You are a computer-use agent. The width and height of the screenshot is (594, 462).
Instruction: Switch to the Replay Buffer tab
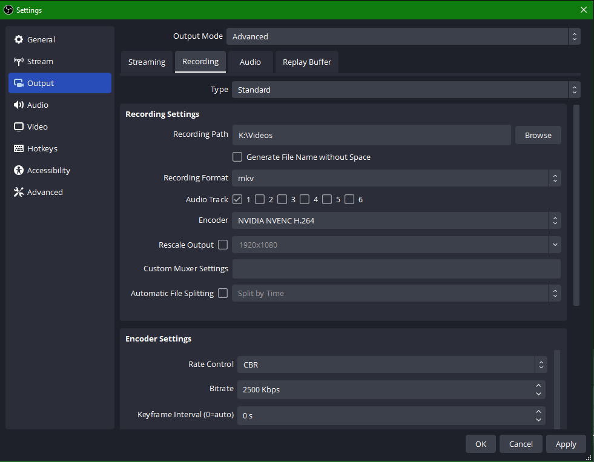point(306,62)
